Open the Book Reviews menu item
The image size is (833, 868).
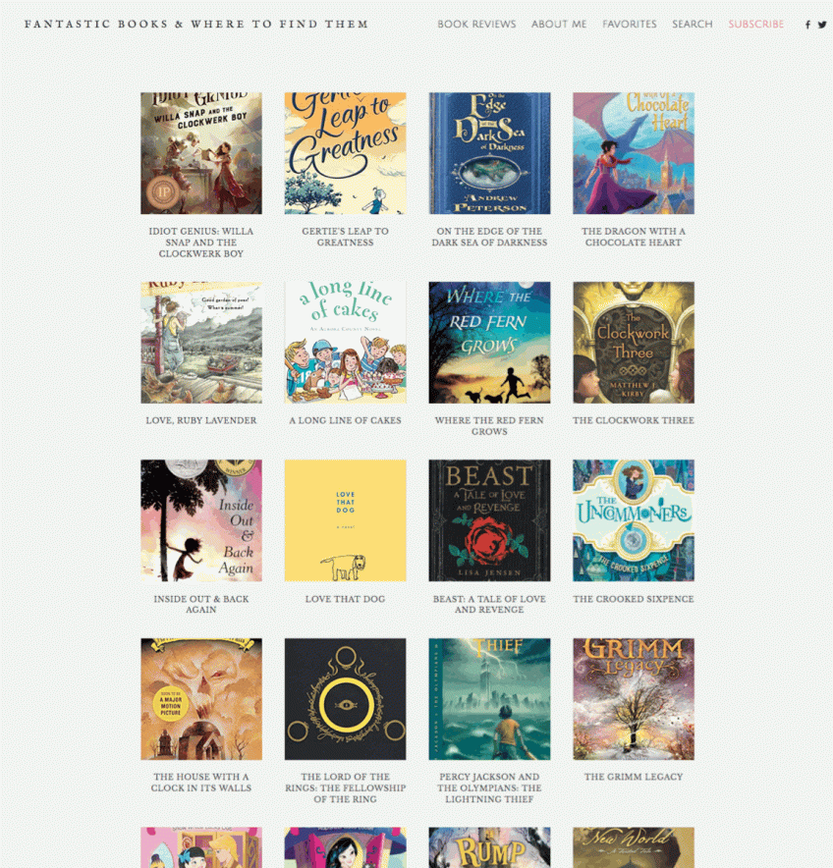pos(476,25)
